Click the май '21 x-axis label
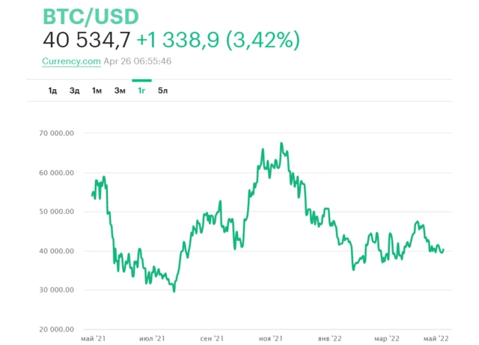 coord(93,338)
